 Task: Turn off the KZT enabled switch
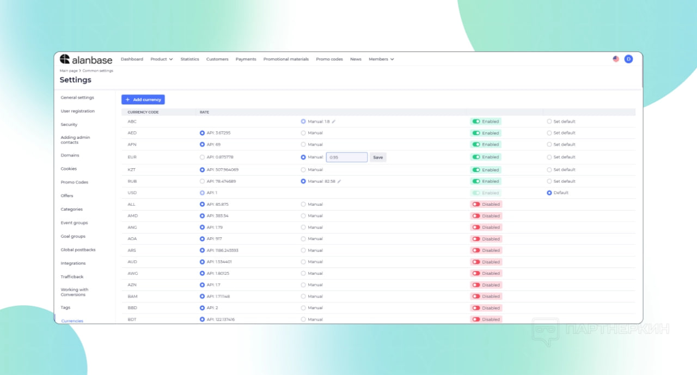click(x=476, y=170)
